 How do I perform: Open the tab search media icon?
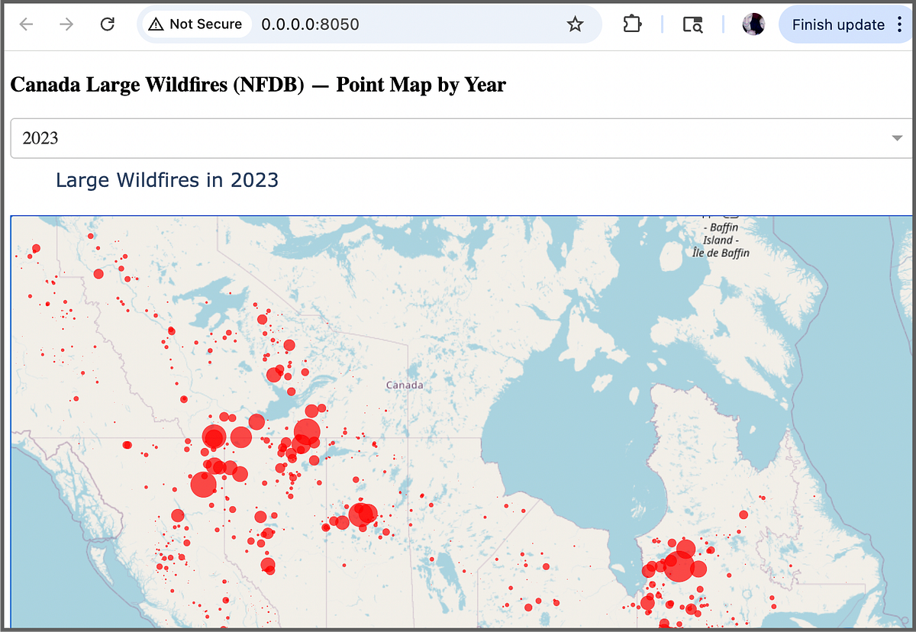point(692,25)
